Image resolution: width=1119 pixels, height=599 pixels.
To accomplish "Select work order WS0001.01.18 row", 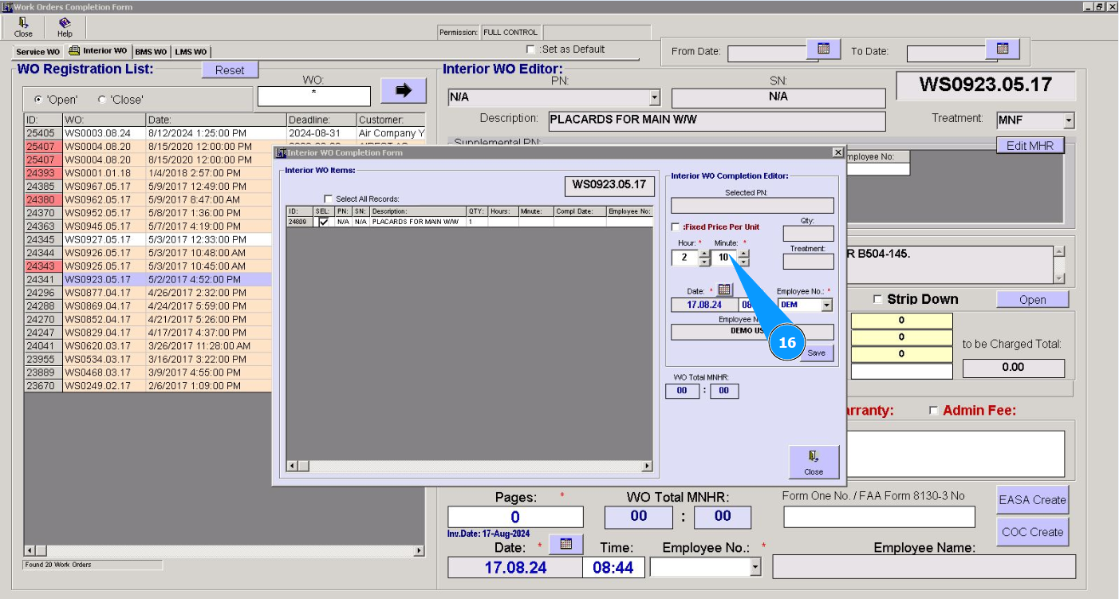I will 148,173.
